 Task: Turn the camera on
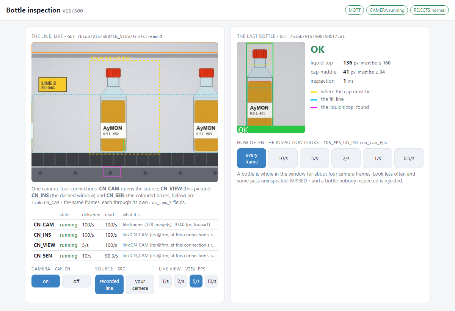click(45, 281)
